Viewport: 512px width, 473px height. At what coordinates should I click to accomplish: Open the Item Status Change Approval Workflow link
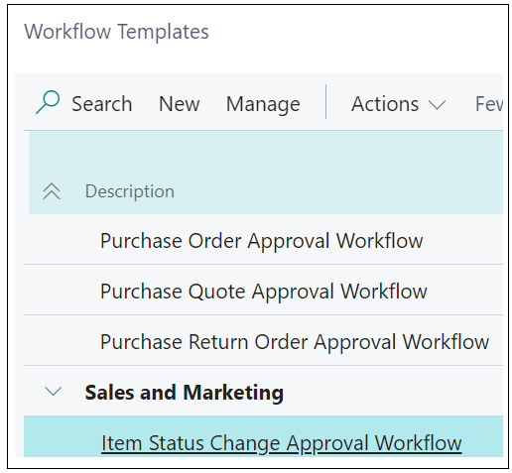point(282,443)
